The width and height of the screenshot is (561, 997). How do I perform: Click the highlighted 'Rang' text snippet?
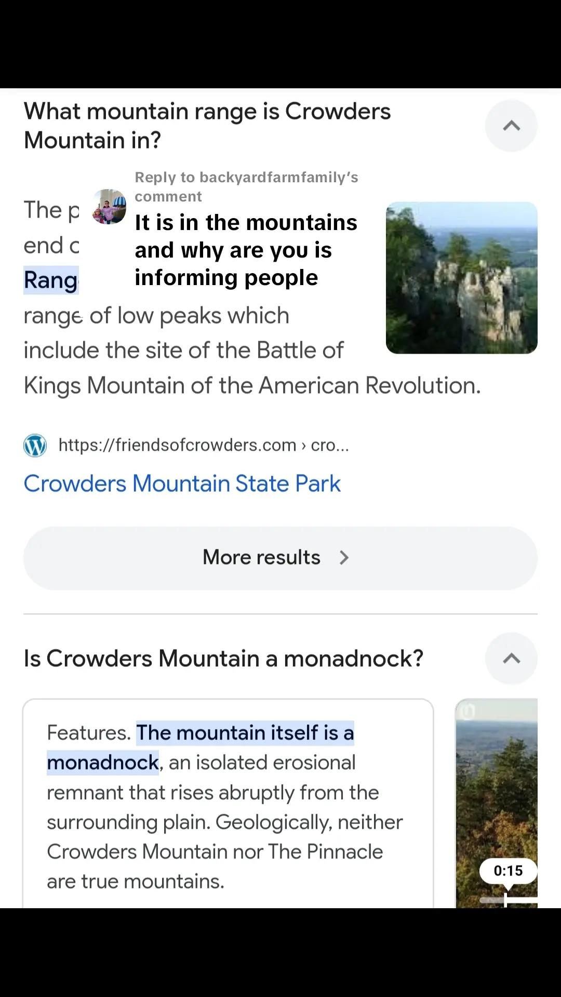pyautogui.click(x=51, y=280)
